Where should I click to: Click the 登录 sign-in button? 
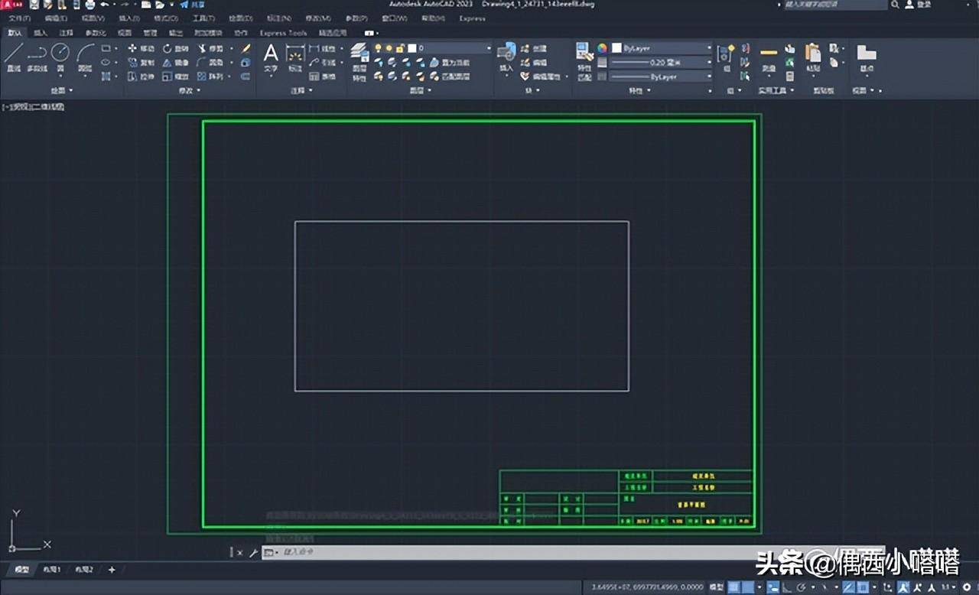click(919, 5)
